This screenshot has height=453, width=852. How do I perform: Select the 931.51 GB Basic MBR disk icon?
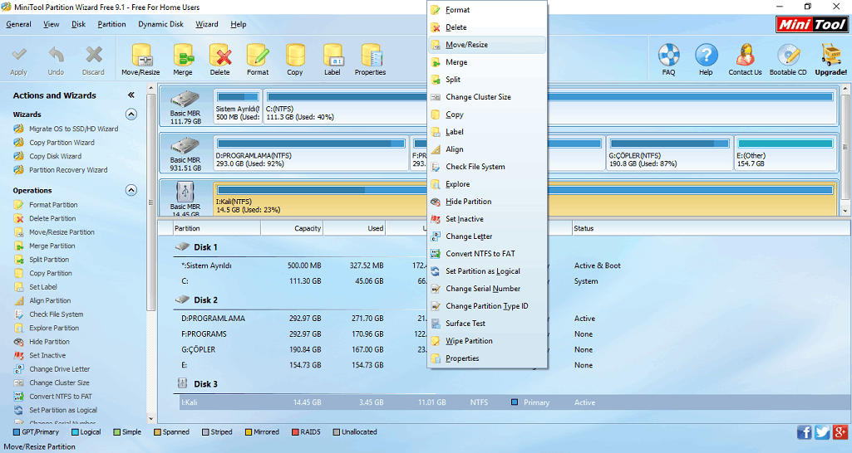[185, 146]
